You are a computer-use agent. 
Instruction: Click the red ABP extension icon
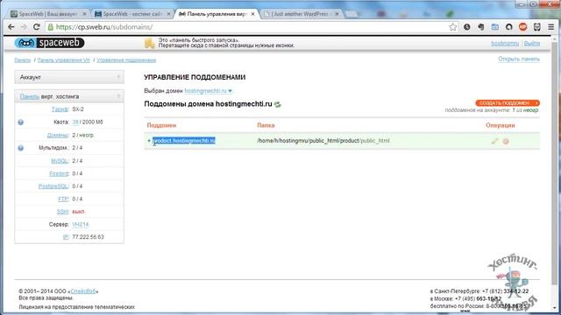[523, 27]
